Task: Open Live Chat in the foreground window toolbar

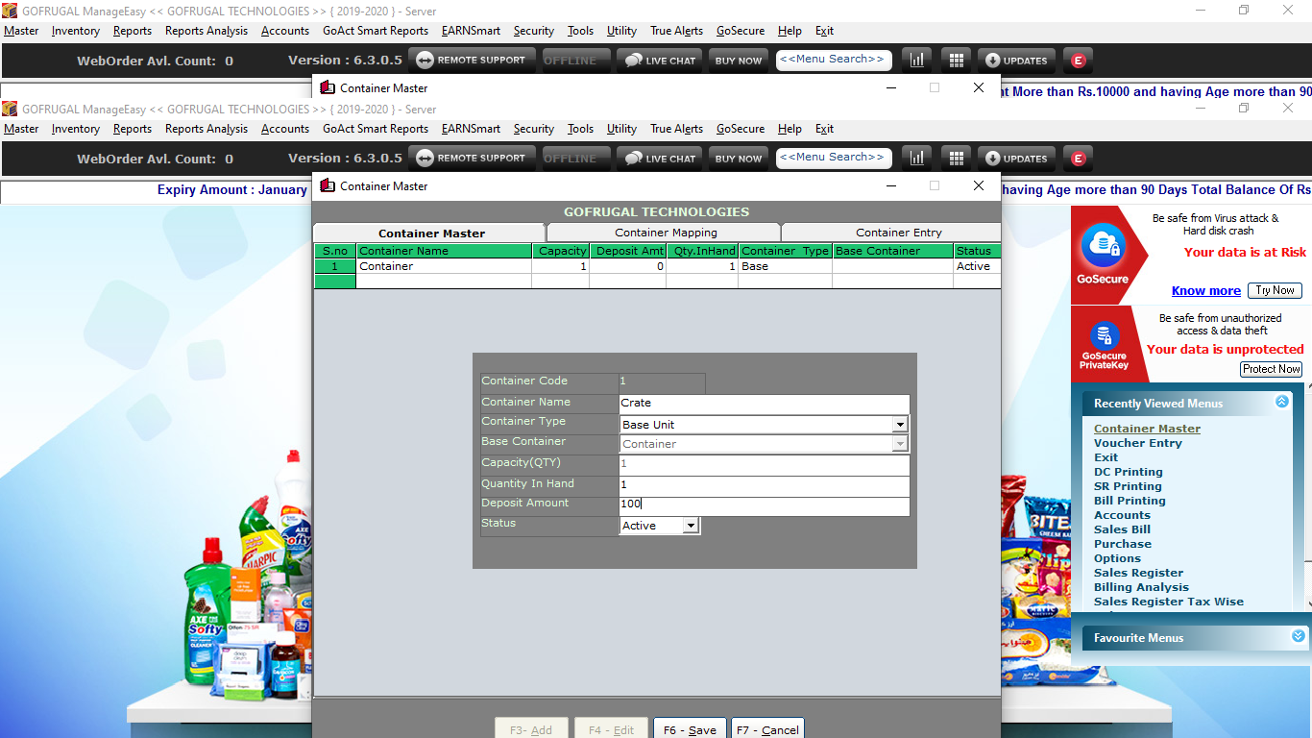Action: 660,159
